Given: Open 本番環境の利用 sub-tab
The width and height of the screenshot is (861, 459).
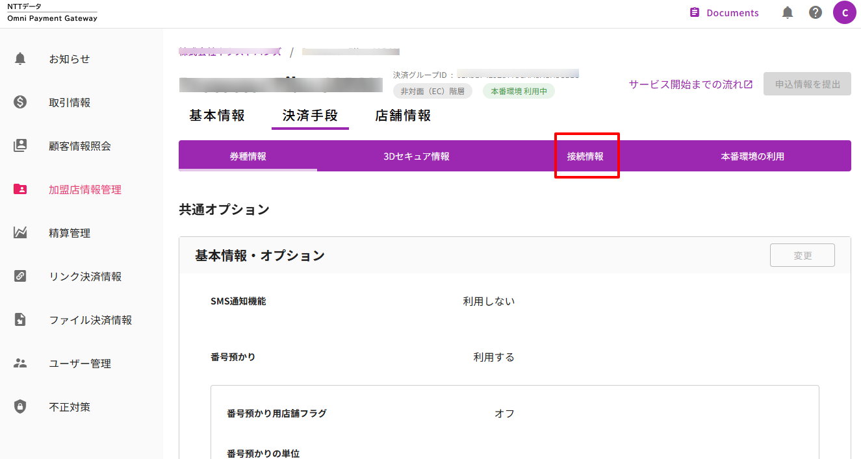Looking at the screenshot, I should click(x=752, y=156).
